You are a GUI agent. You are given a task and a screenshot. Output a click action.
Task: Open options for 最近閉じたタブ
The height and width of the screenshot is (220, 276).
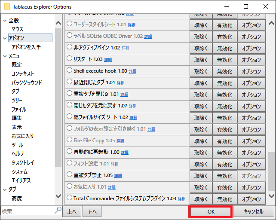251,83
